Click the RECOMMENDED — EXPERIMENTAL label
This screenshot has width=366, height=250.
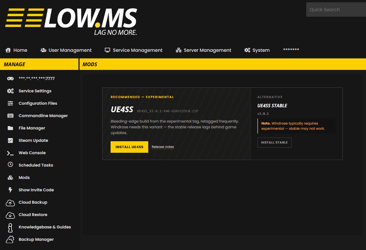[142, 97]
